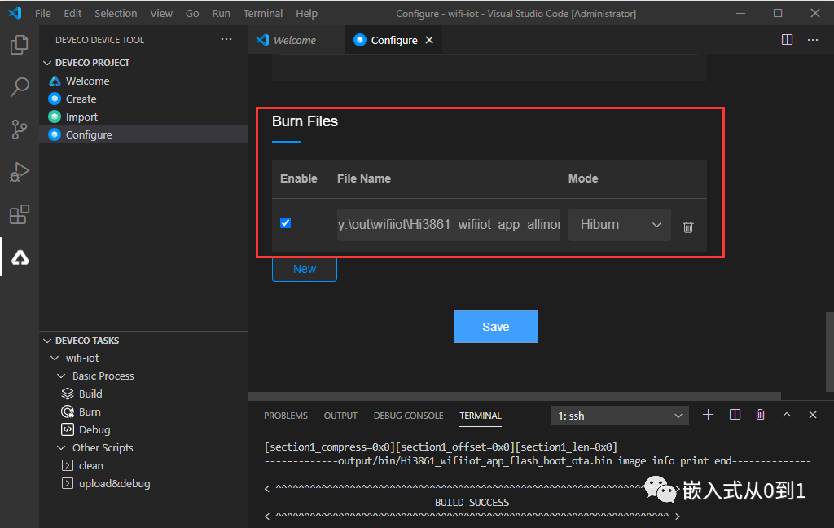
Task: Click the VS Code logo in title bar
Action: [15, 13]
